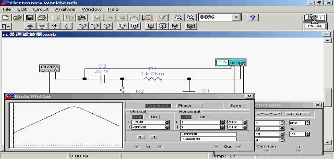This screenshot has width=334, height=159.
Task: Open component properties icon
Action: point(163,17)
